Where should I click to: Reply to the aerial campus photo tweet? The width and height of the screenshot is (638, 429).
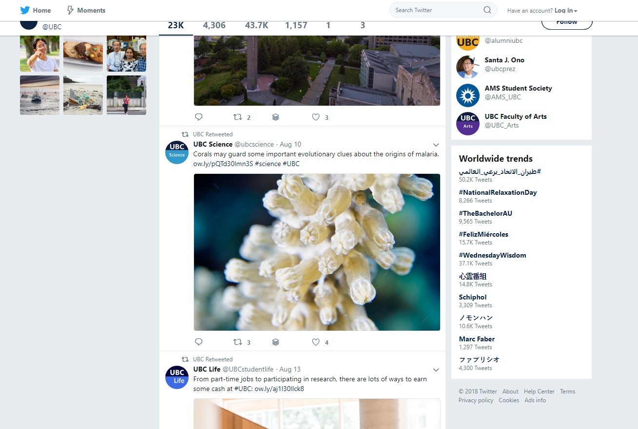(198, 117)
